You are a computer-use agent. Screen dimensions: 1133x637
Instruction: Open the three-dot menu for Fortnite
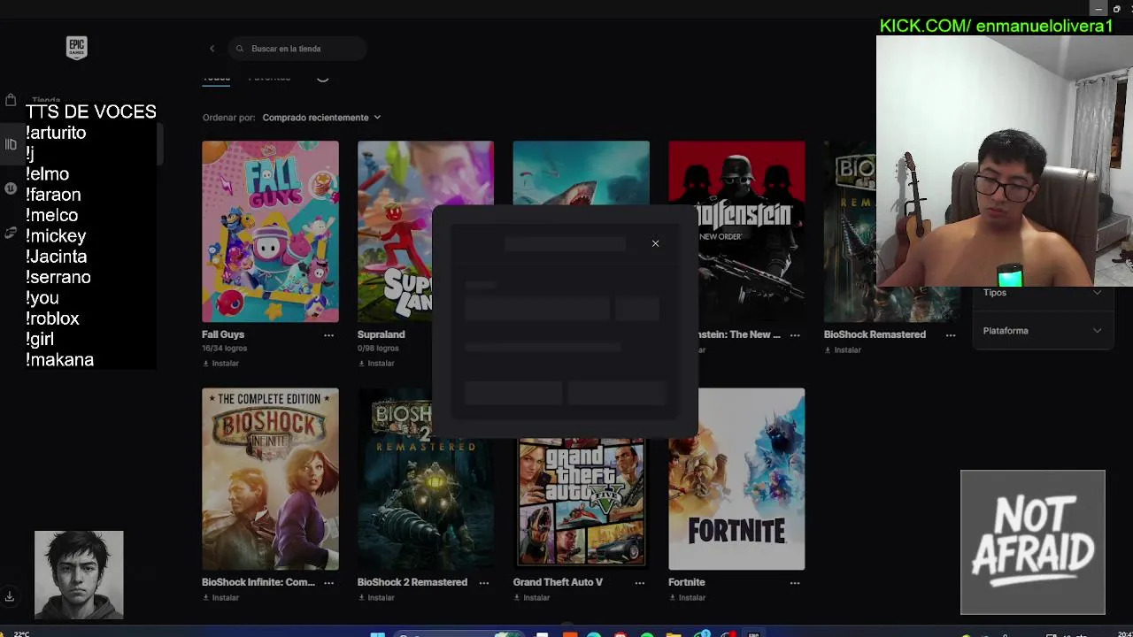(x=795, y=583)
